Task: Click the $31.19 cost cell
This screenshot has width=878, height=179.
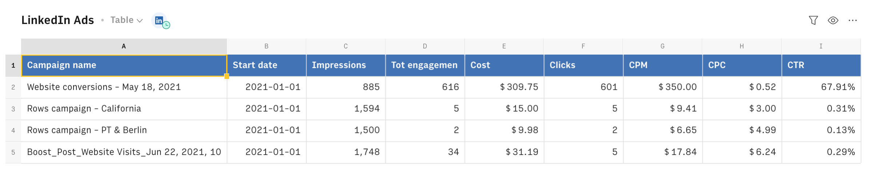Action: click(504, 152)
